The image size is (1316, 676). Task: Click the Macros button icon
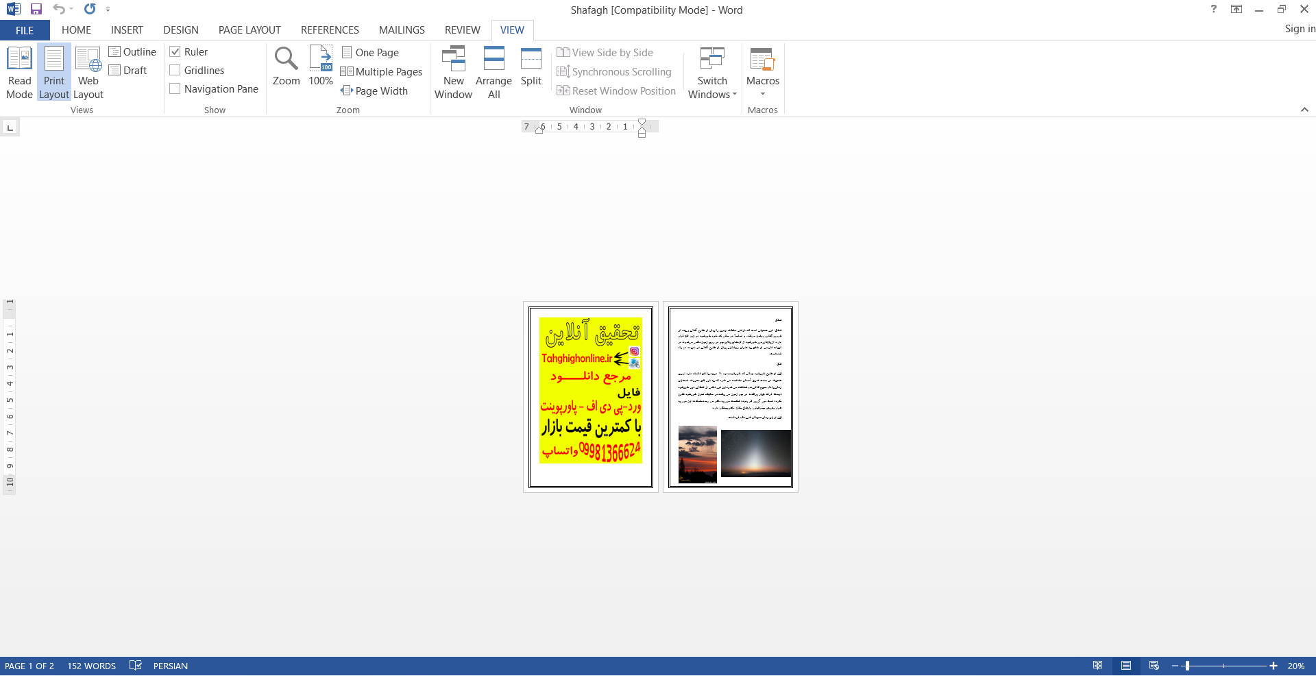coord(763,60)
